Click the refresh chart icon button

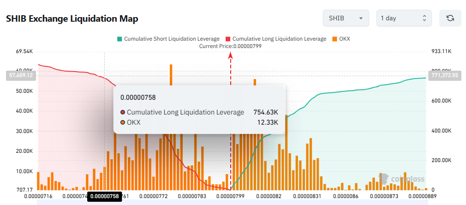pos(450,18)
